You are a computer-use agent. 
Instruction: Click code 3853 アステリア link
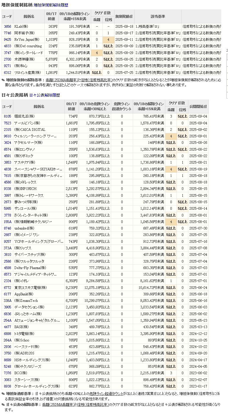coord(7,162)
